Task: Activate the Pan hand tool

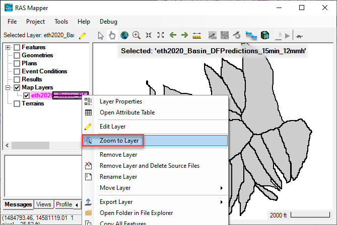Action: pos(112,35)
